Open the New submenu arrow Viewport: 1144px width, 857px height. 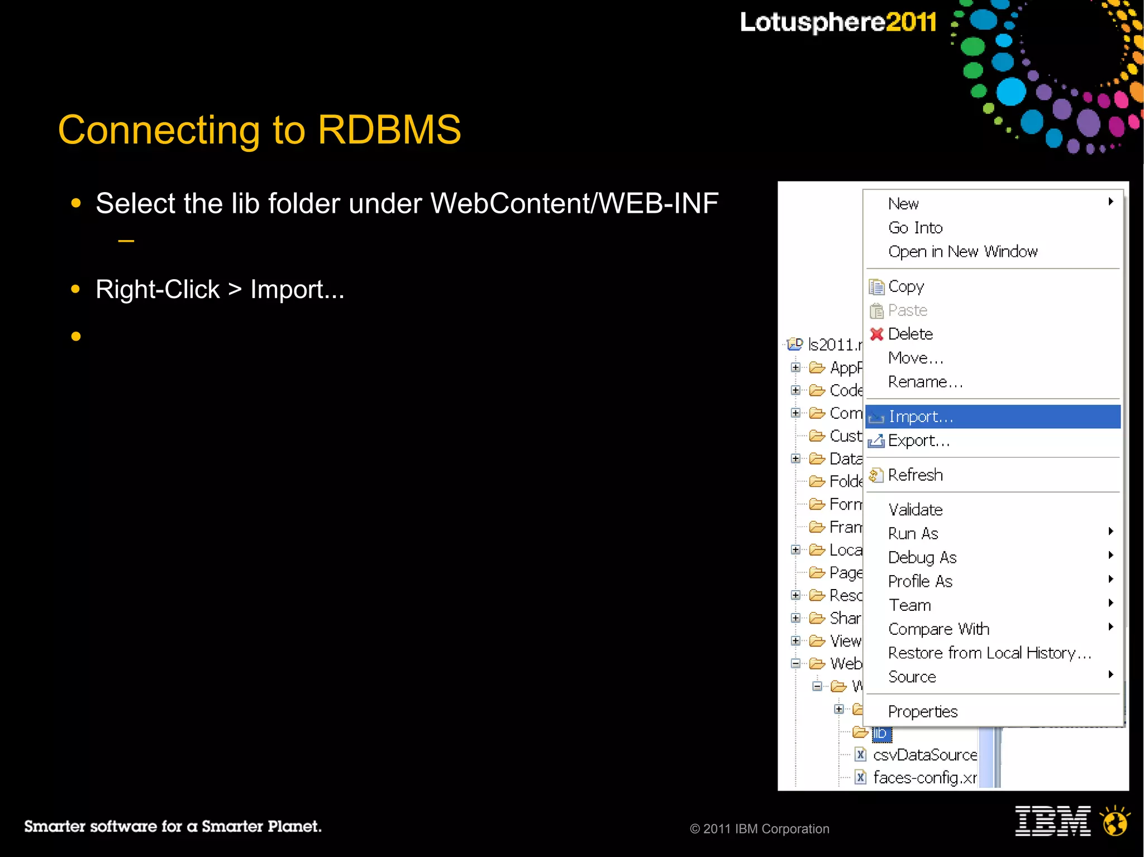[1111, 202]
